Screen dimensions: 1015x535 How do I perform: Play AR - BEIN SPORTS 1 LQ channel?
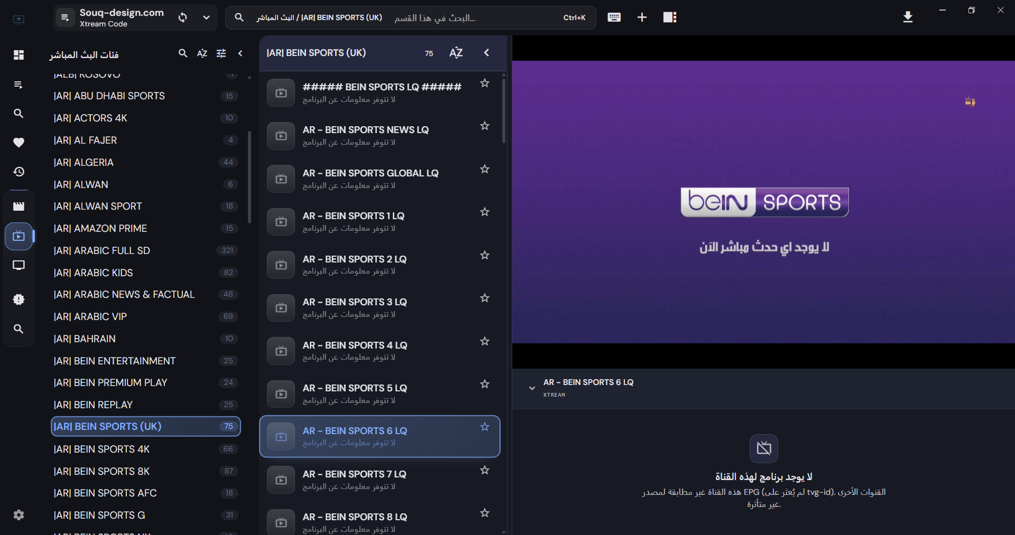380,222
